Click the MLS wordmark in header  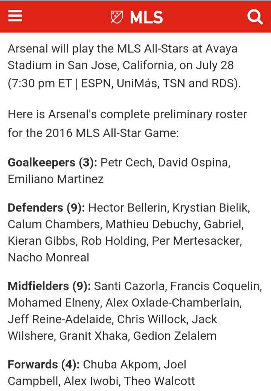coord(146,17)
